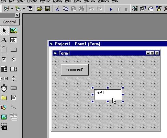The width and height of the screenshot is (167, 138).
Task: Select the PictureBox control tool
Action: point(14,31)
